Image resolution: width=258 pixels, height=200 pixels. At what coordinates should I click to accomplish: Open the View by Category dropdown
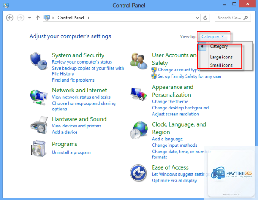point(213,36)
